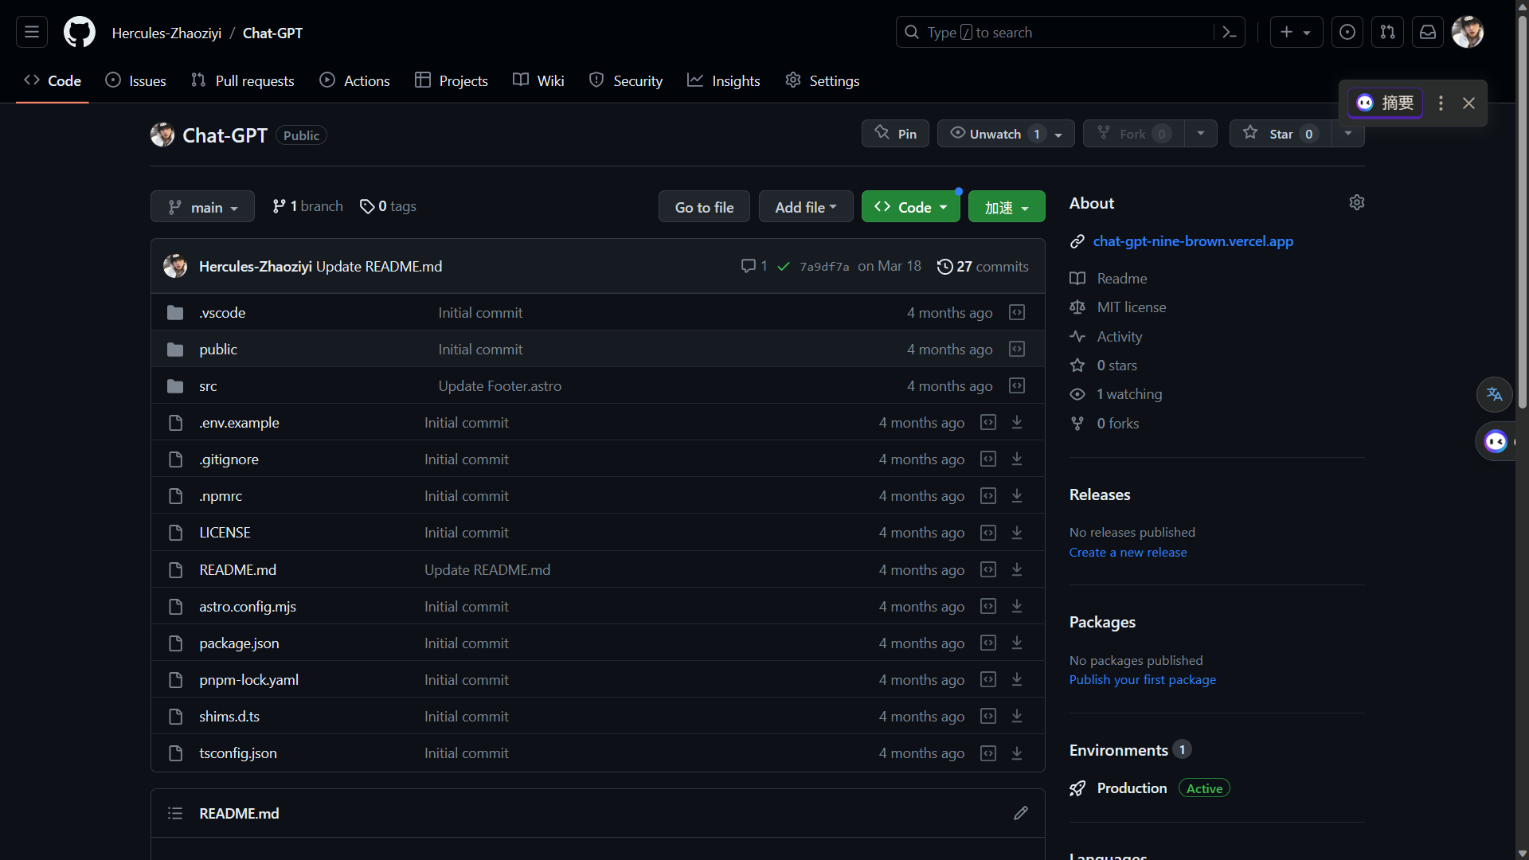Pin the Chat-GPT repository

click(896, 134)
